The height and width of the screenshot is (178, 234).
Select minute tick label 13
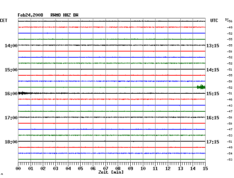point(180,168)
